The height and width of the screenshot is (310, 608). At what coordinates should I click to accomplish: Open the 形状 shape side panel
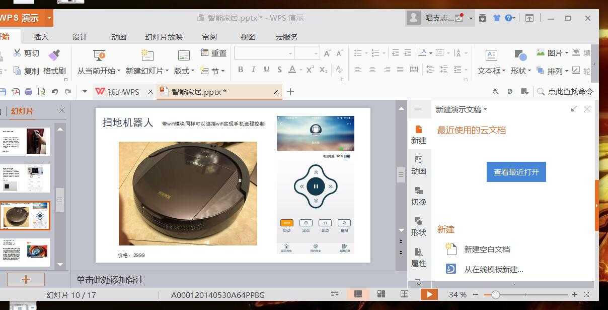coord(419,227)
